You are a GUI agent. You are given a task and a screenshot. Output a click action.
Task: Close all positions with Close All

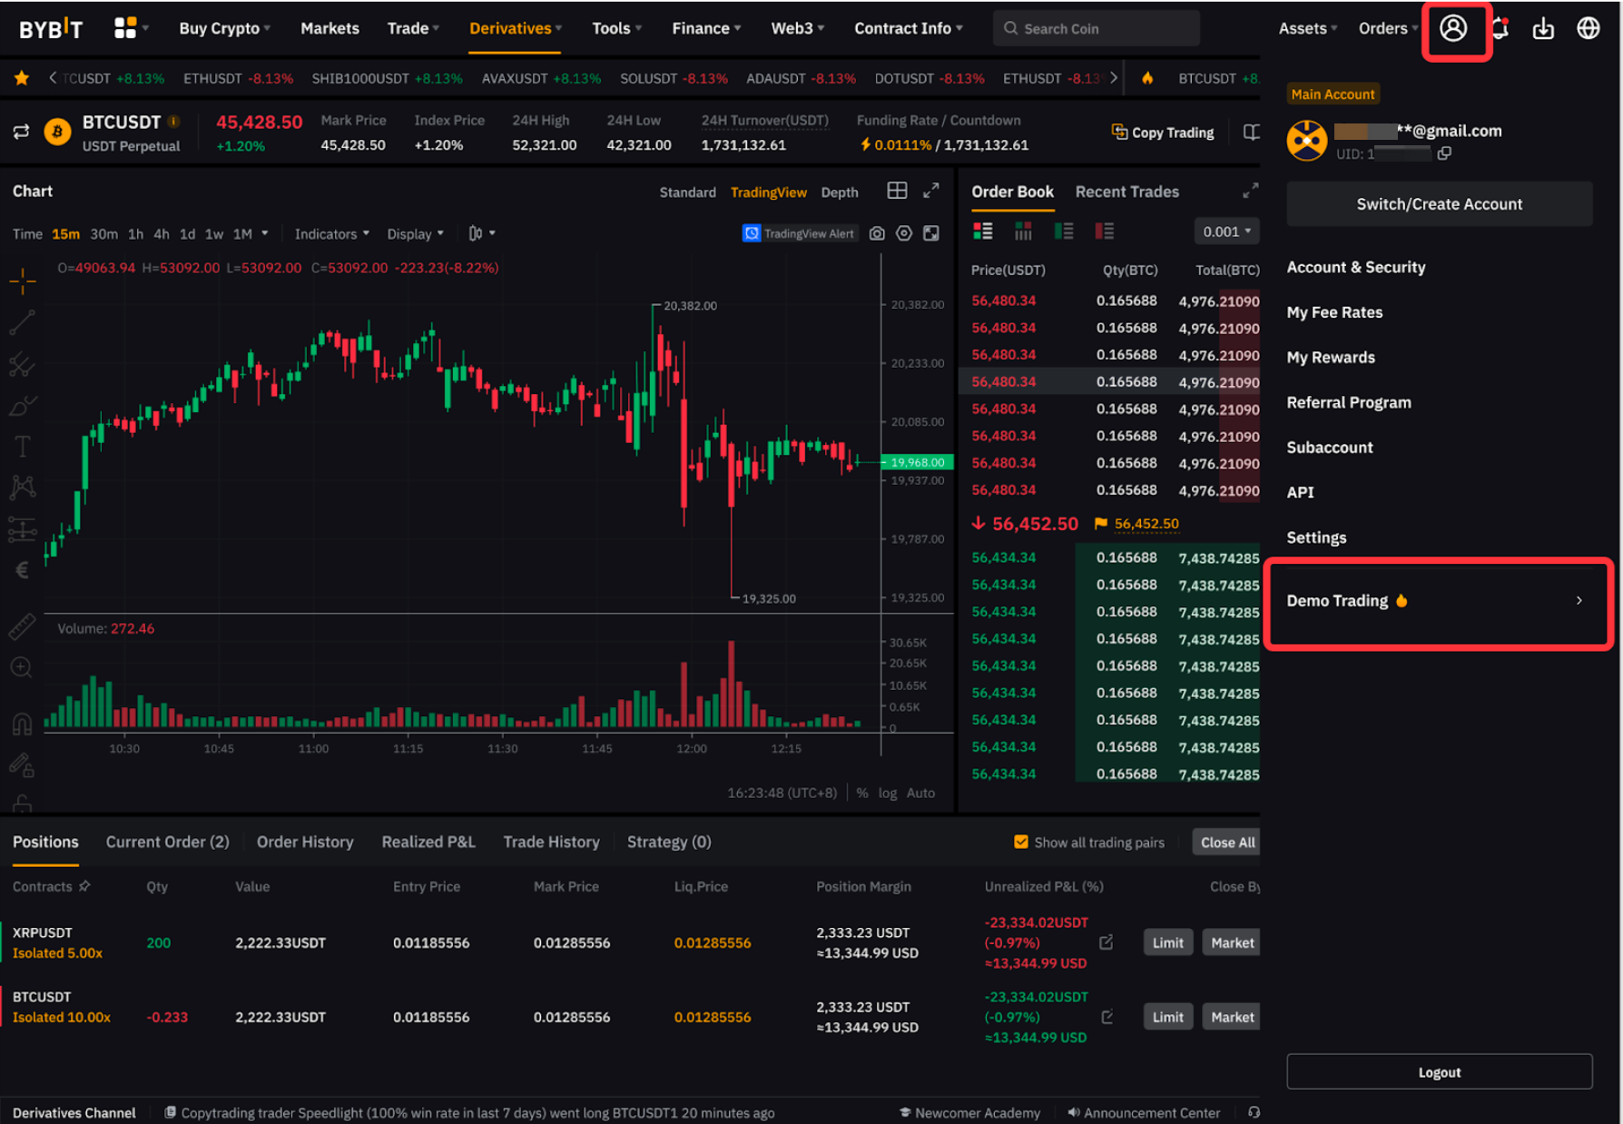click(x=1226, y=842)
